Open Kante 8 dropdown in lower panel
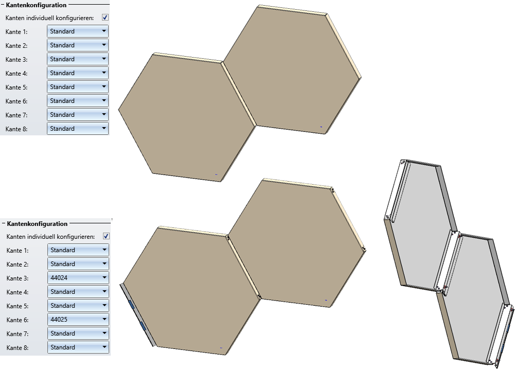The height and width of the screenshot is (369, 515). (x=78, y=347)
